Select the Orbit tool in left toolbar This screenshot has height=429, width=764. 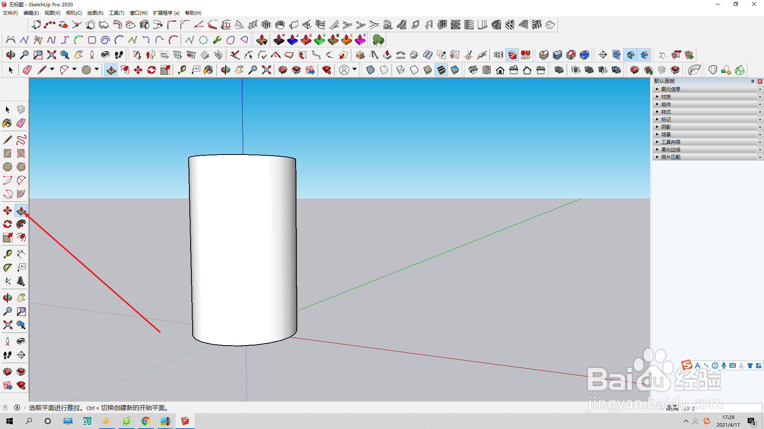pos(8,298)
